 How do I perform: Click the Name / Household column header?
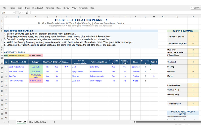tap(18, 62)
